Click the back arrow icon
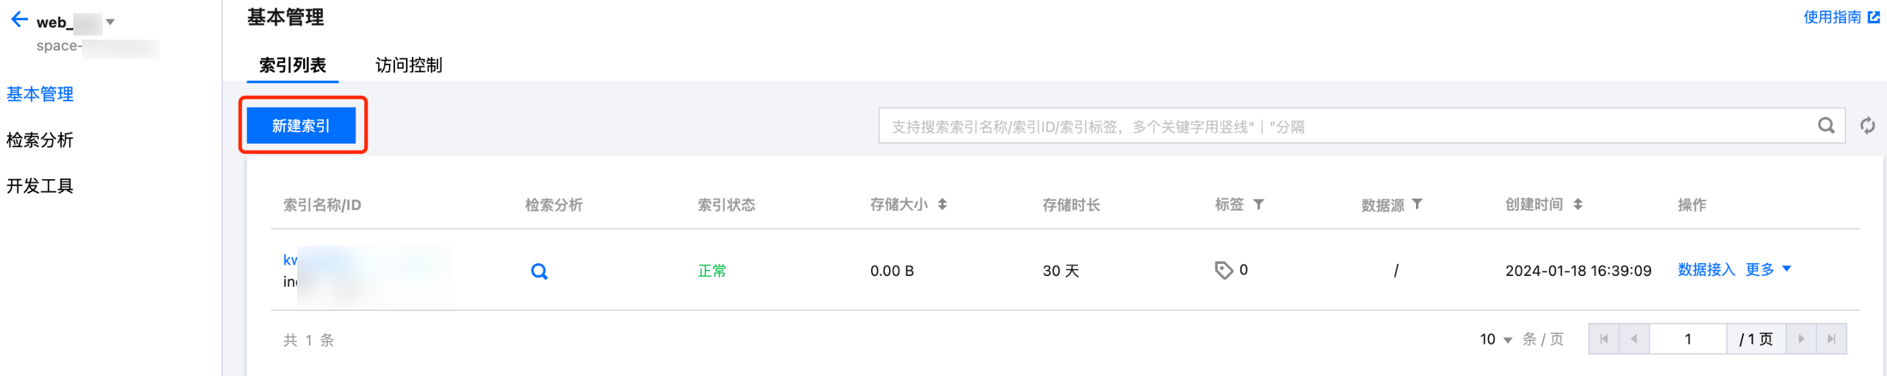This screenshot has height=376, width=1887. 19,19
